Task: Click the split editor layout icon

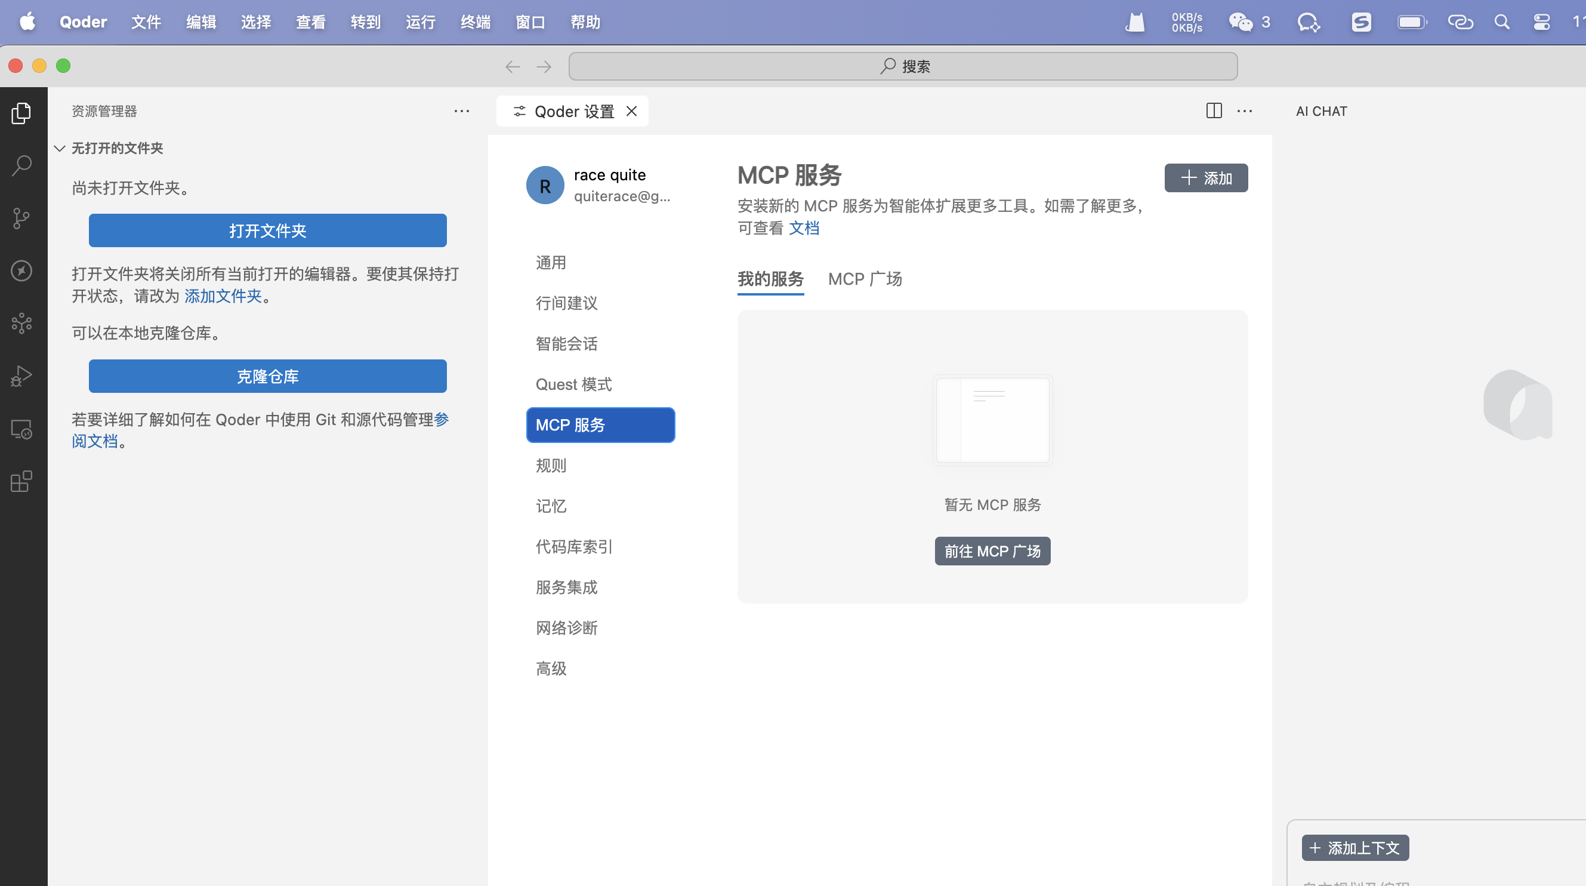Action: click(1214, 111)
